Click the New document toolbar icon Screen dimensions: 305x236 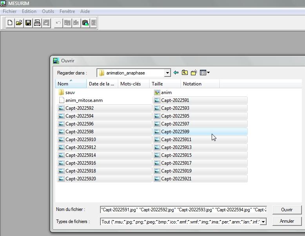(10, 23)
